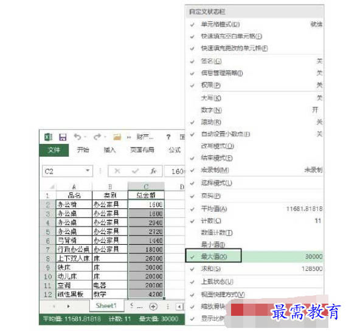This screenshot has width=346, height=331.
Task: Select row 7 header
Action: (47, 250)
